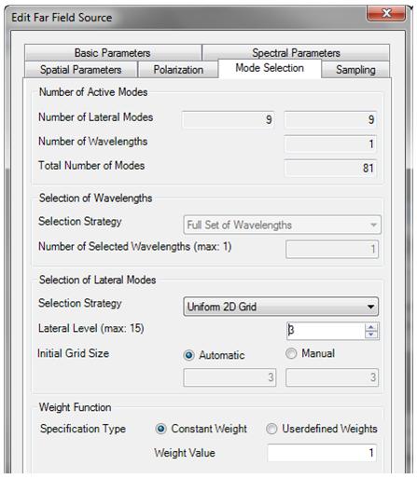Switch to Basic Parameters tab

point(113,53)
